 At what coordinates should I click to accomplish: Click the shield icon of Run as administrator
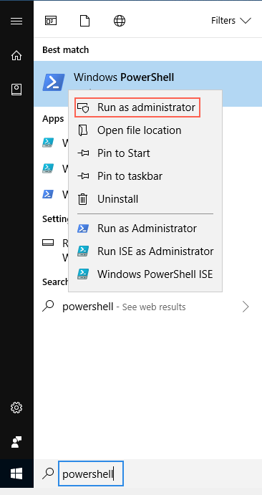tap(83, 107)
